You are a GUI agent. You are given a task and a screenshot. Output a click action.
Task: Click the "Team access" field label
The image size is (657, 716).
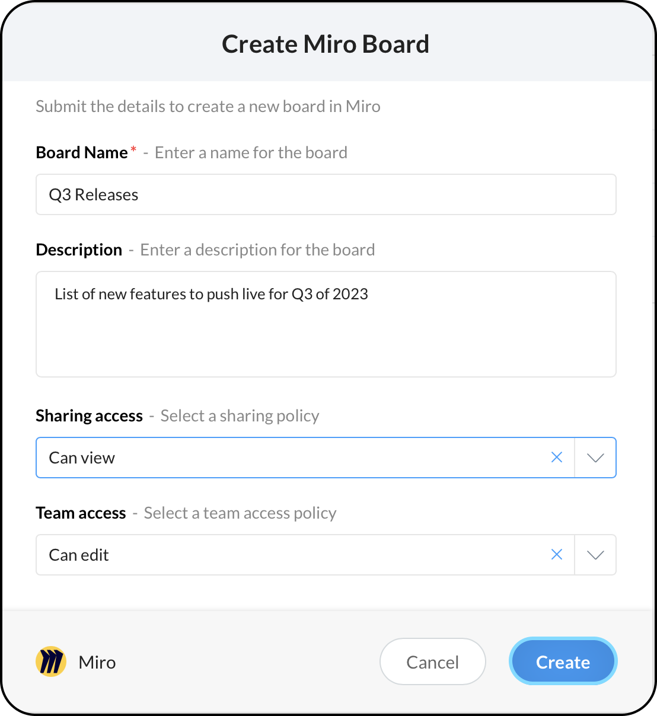point(81,513)
